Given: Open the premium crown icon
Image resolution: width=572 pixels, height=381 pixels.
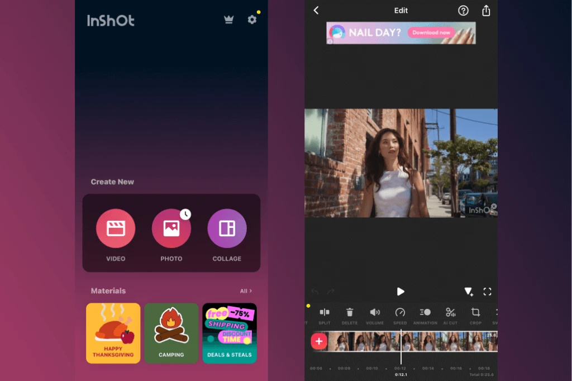Looking at the screenshot, I should click(x=228, y=20).
